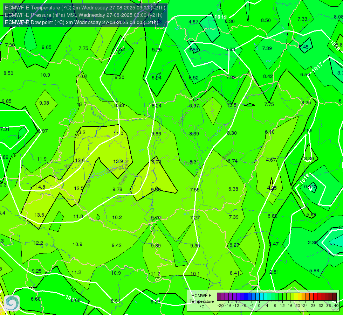
Task: Click the ECMWF-E Temperature °C legend label
Action: click(x=201, y=301)
